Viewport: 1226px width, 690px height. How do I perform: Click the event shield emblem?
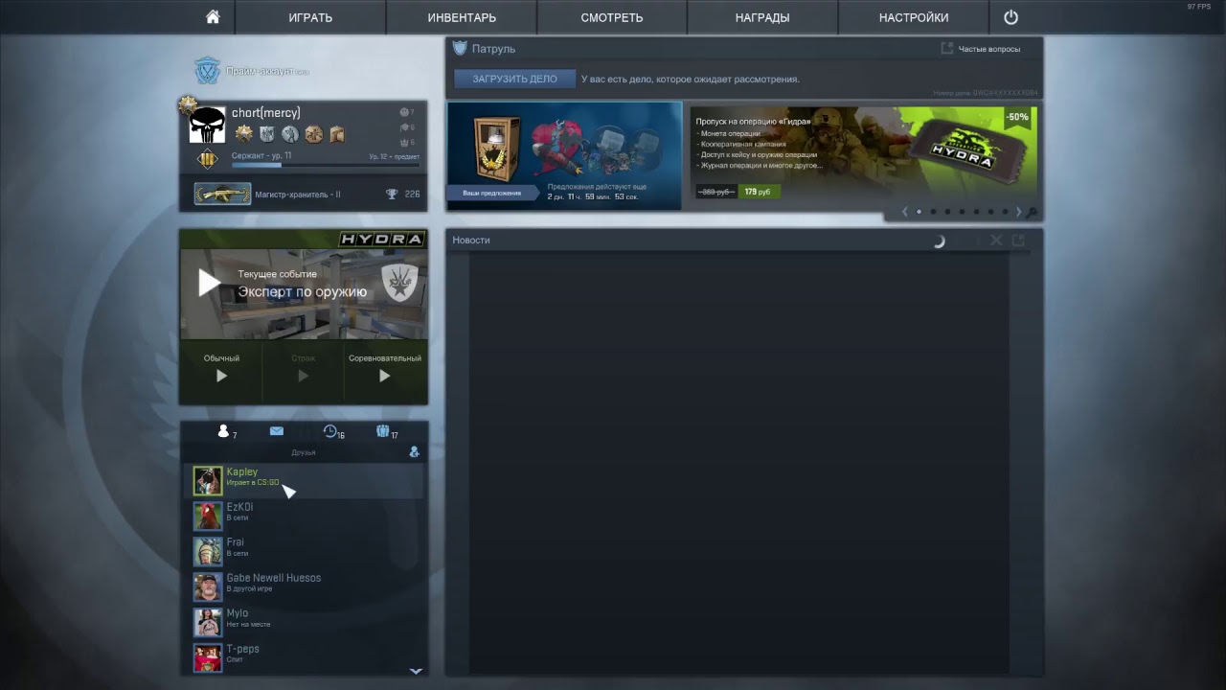399,284
